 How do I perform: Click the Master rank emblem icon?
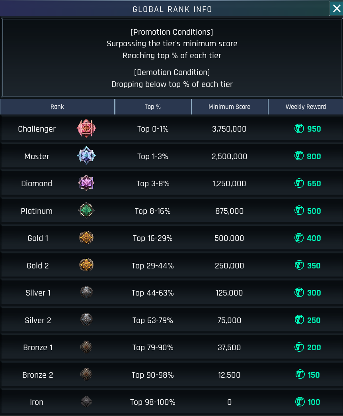tap(86, 156)
